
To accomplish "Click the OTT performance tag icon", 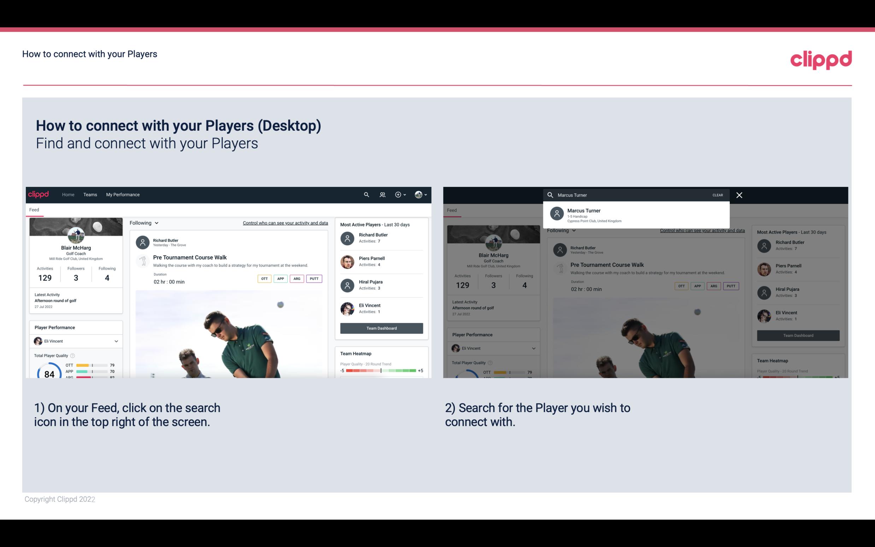I will tap(264, 278).
